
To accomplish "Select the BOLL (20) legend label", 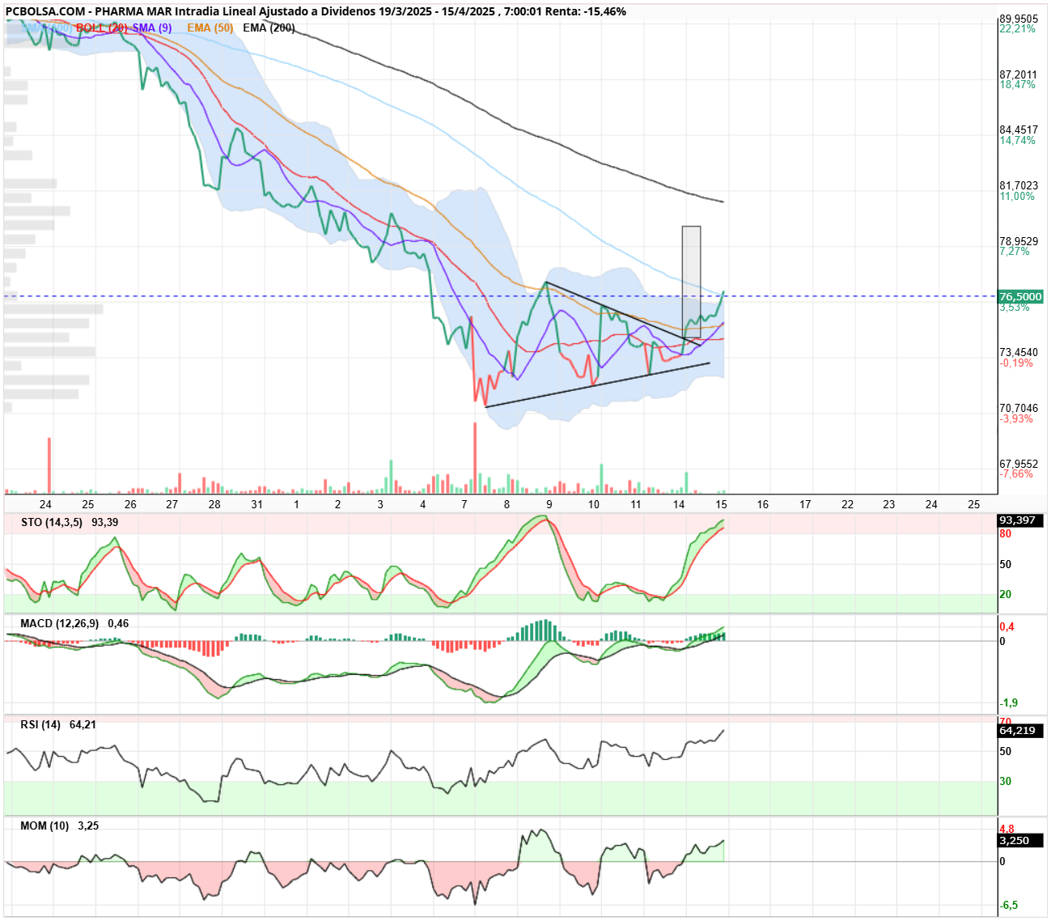I will click(x=102, y=28).
